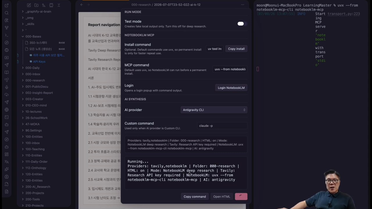Expand the 90.Settings folder
Screen dimensions: 372x209
pos(23,130)
